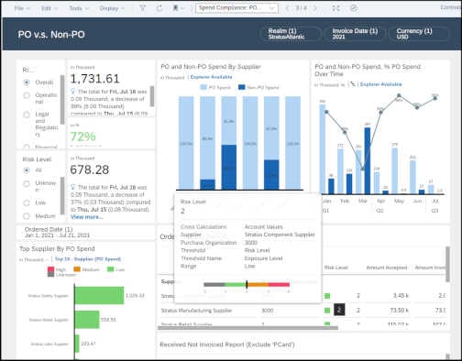Click lightbulb insight icon under 1,731.61
Viewport: 462px width, 361px height.
tap(72, 92)
